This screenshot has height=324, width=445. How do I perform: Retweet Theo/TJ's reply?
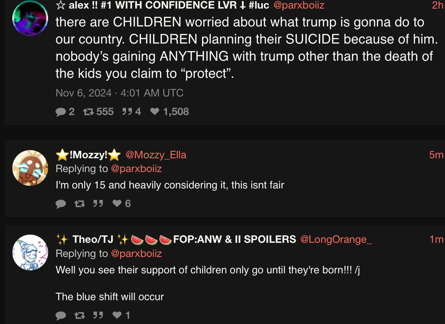tap(79, 315)
